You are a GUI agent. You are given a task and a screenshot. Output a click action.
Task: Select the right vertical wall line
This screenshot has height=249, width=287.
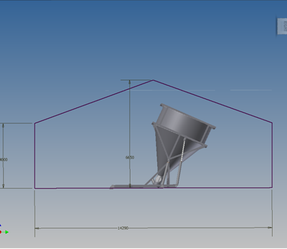(272, 155)
